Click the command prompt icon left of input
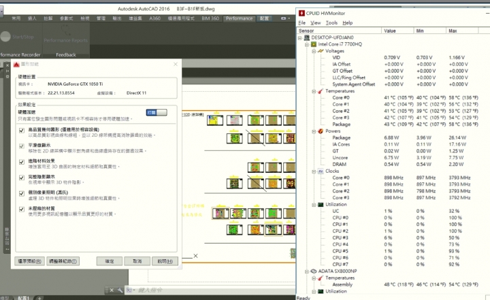Viewport: 490px width, 300px height. pyautogui.click(x=129, y=290)
